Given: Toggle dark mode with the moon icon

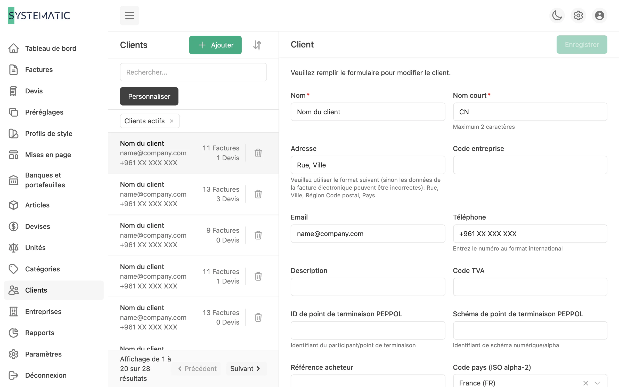Looking at the screenshot, I should [557, 15].
